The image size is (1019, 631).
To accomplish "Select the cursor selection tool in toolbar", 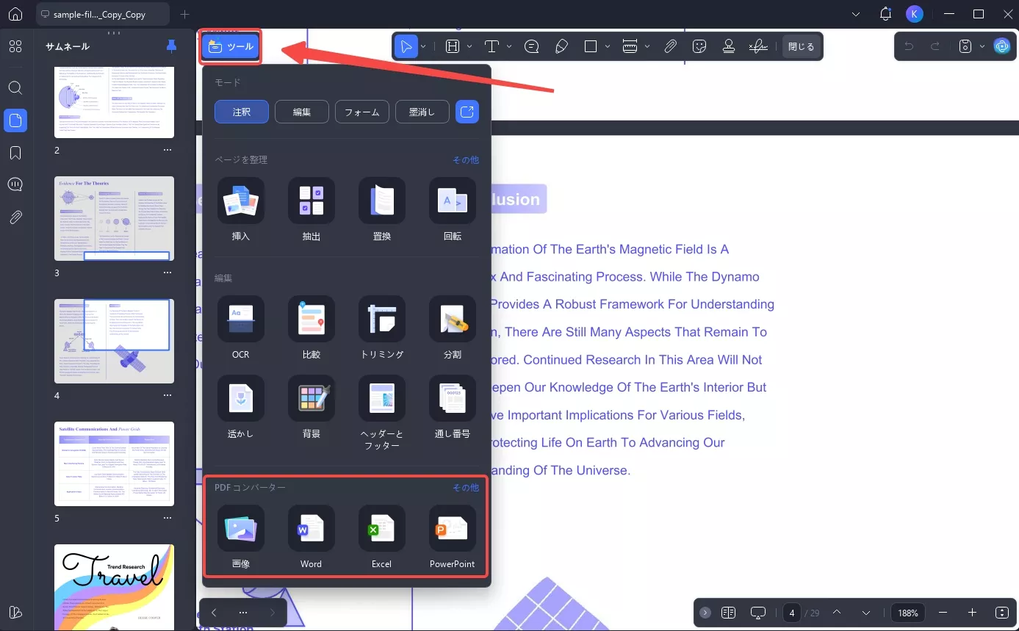I will [x=406, y=46].
